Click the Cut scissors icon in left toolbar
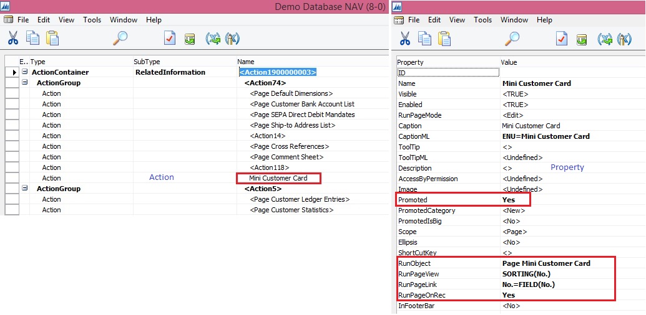Image resolution: width=646 pixels, height=315 pixels. [13, 38]
